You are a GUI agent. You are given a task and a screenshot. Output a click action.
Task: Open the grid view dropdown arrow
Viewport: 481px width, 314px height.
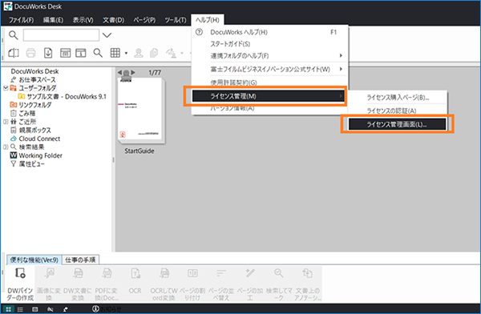click(x=126, y=54)
